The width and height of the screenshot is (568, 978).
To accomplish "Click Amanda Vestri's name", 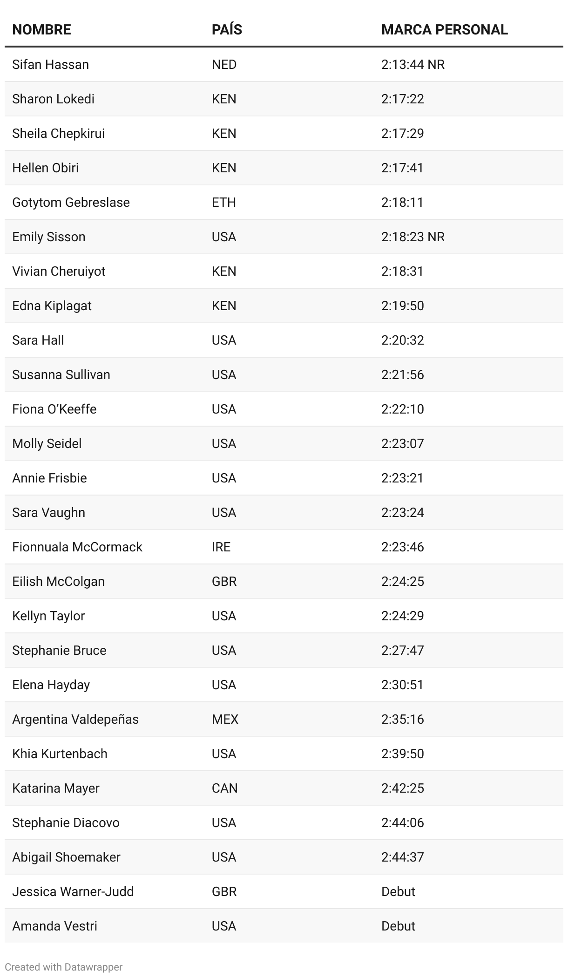I will [54, 926].
